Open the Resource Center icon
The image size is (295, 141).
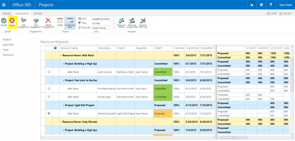click(121, 21)
